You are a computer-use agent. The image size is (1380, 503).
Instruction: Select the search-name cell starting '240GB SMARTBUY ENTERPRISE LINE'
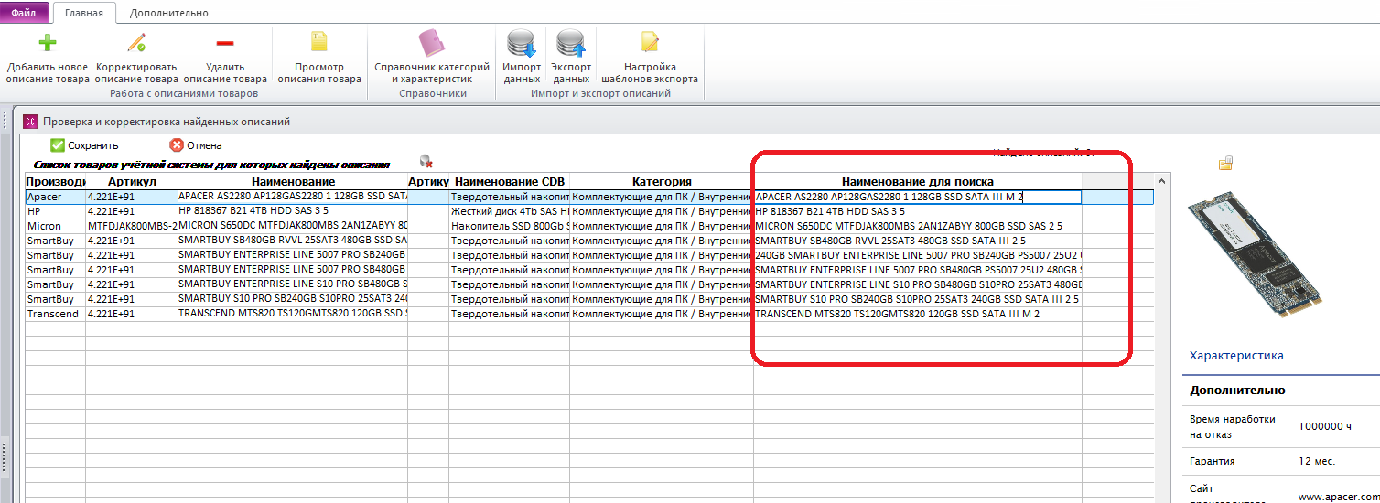[917, 255]
